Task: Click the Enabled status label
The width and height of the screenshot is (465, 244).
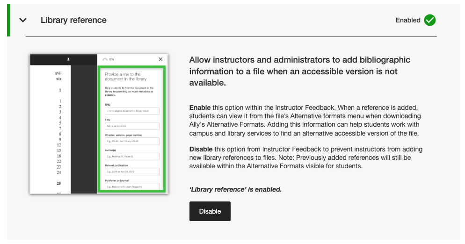Action: [x=408, y=20]
